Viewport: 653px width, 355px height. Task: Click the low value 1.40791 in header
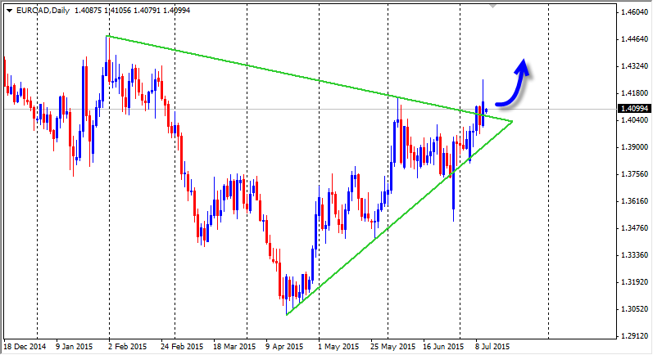point(147,11)
